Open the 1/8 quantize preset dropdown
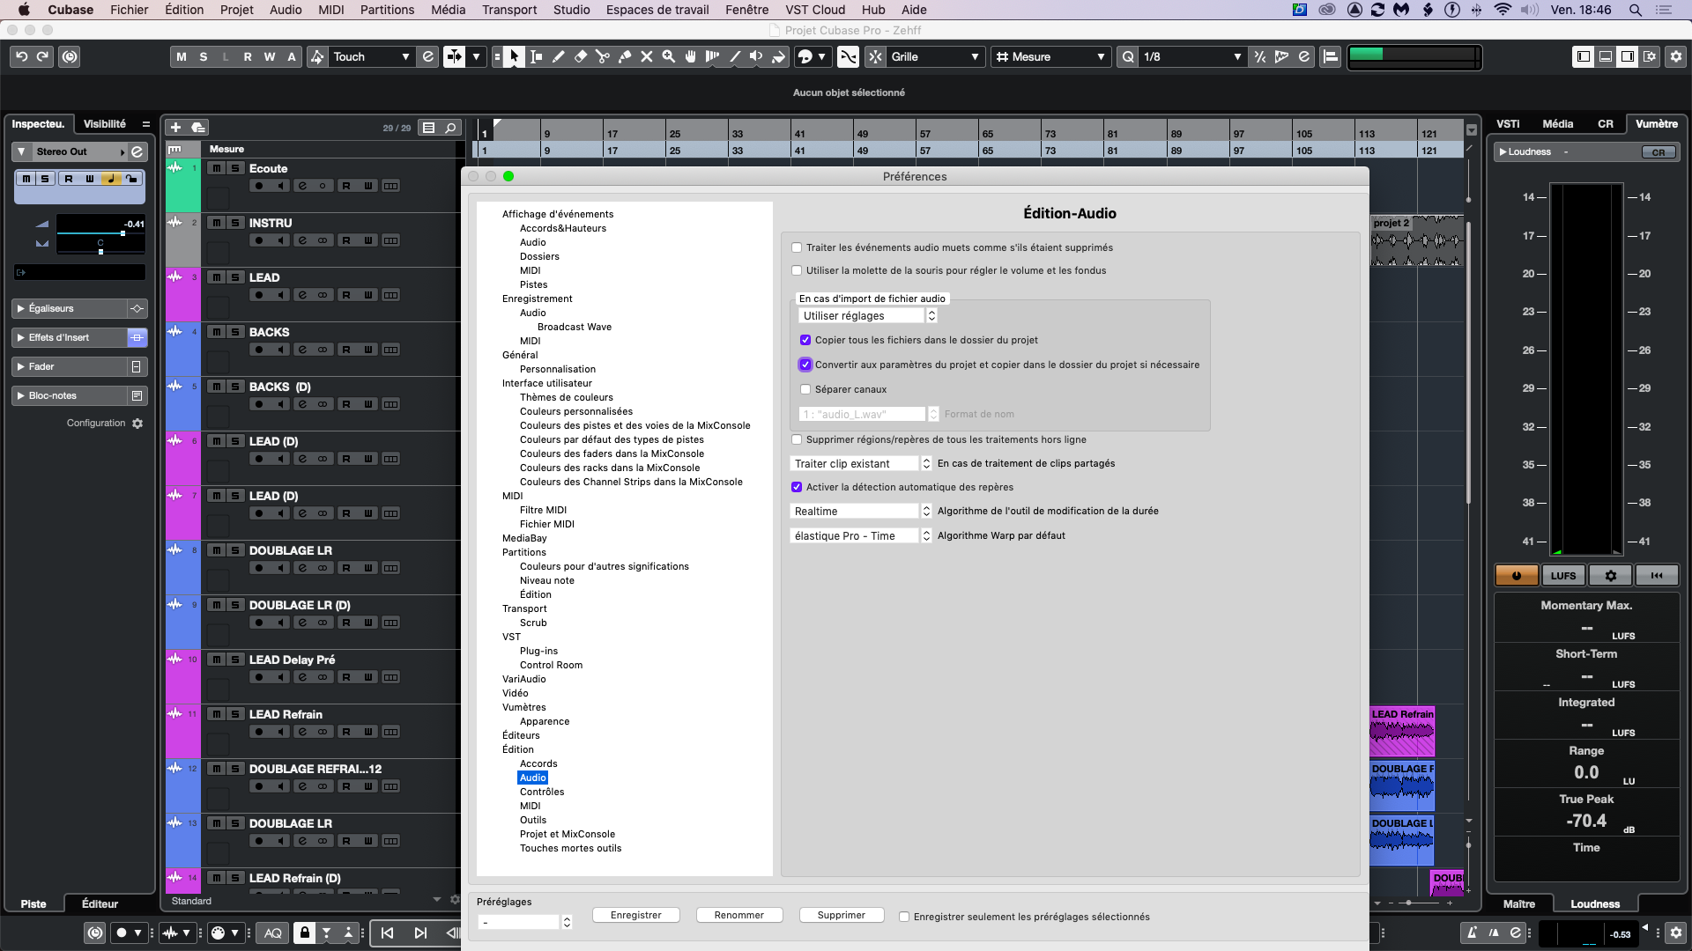This screenshot has width=1692, height=951. 1191,56
